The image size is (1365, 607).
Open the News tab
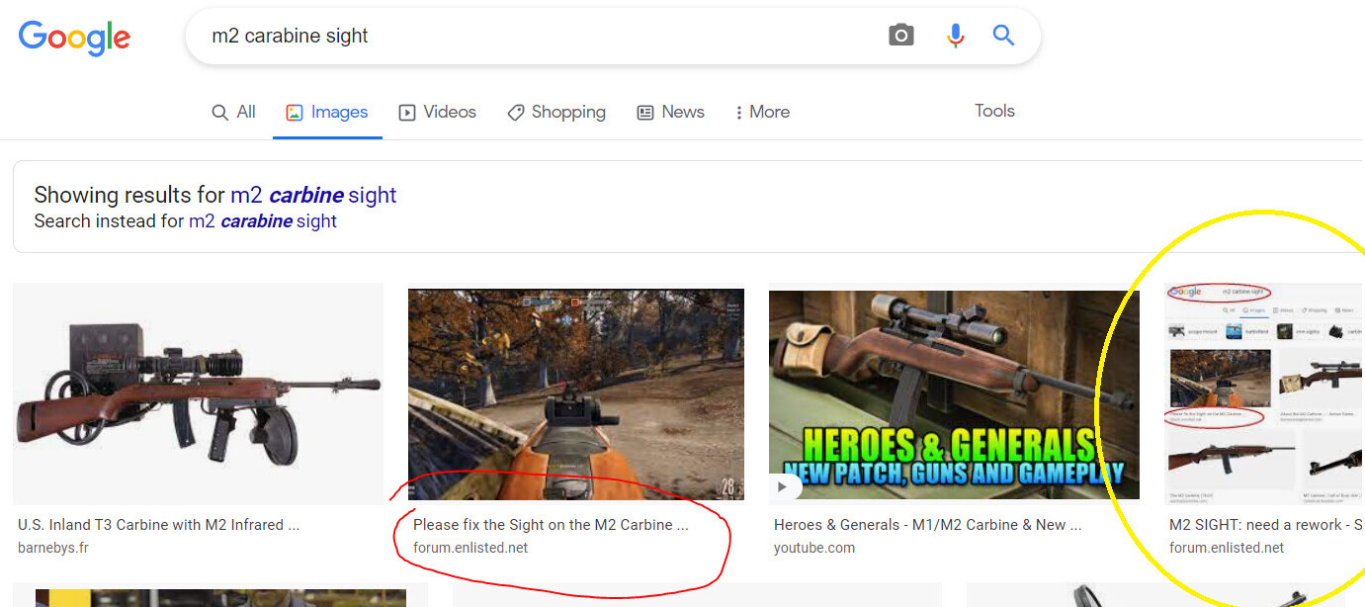click(671, 112)
